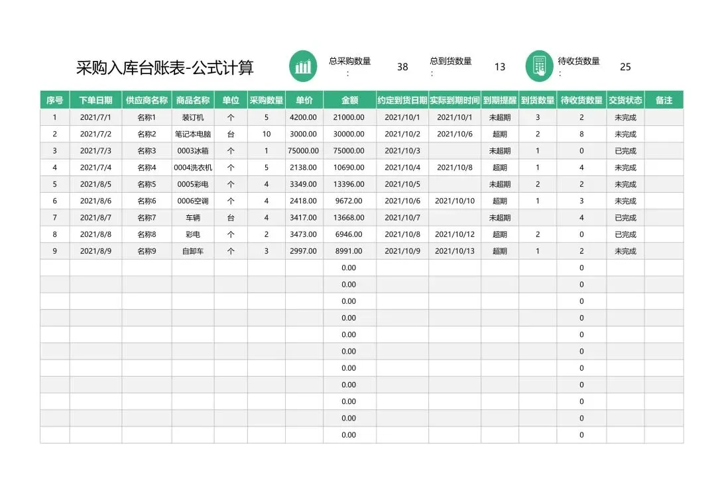Select amount cell 8991.00
Screen dimensions: 716x486
coord(349,251)
